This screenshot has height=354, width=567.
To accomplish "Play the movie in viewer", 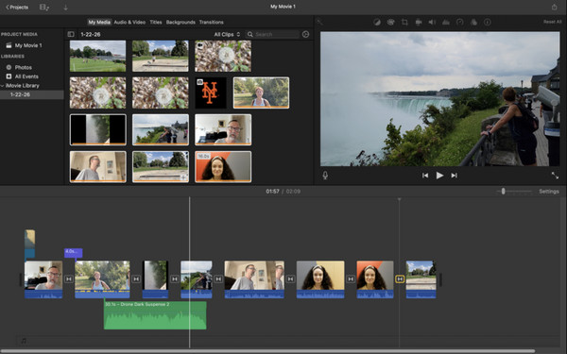I will pos(439,176).
